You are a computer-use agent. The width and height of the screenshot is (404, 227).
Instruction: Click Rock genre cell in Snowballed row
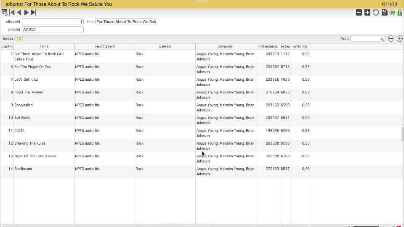coord(140,105)
